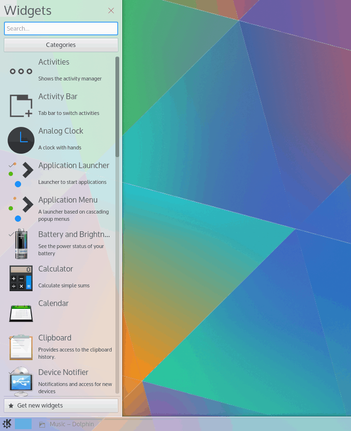Click the 'Widgets' panel heading
Image resolution: width=351 pixels, height=431 pixels.
tap(28, 11)
